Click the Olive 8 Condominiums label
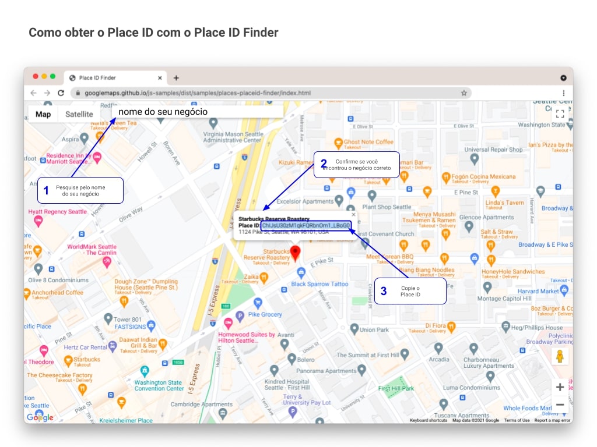The height and width of the screenshot is (447, 597). pyautogui.click(x=58, y=280)
